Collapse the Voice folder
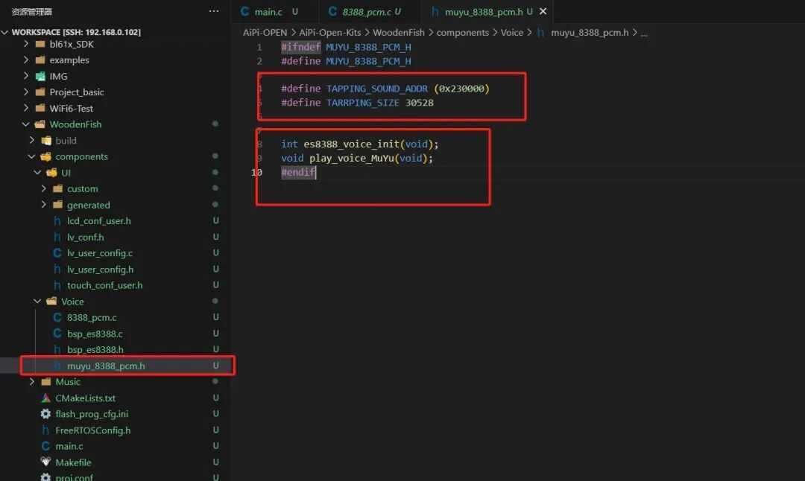 click(37, 302)
